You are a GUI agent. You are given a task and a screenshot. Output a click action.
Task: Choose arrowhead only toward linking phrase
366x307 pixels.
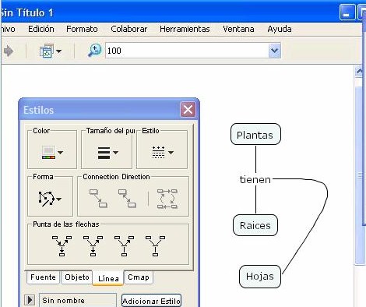pyautogui.click(x=124, y=246)
